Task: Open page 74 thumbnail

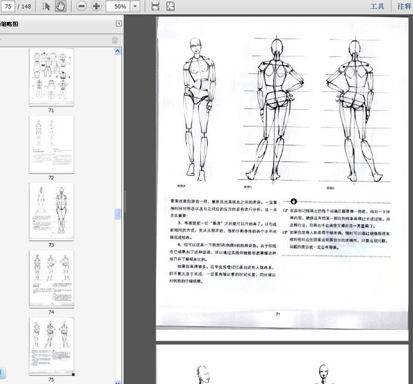Action: coord(52,278)
